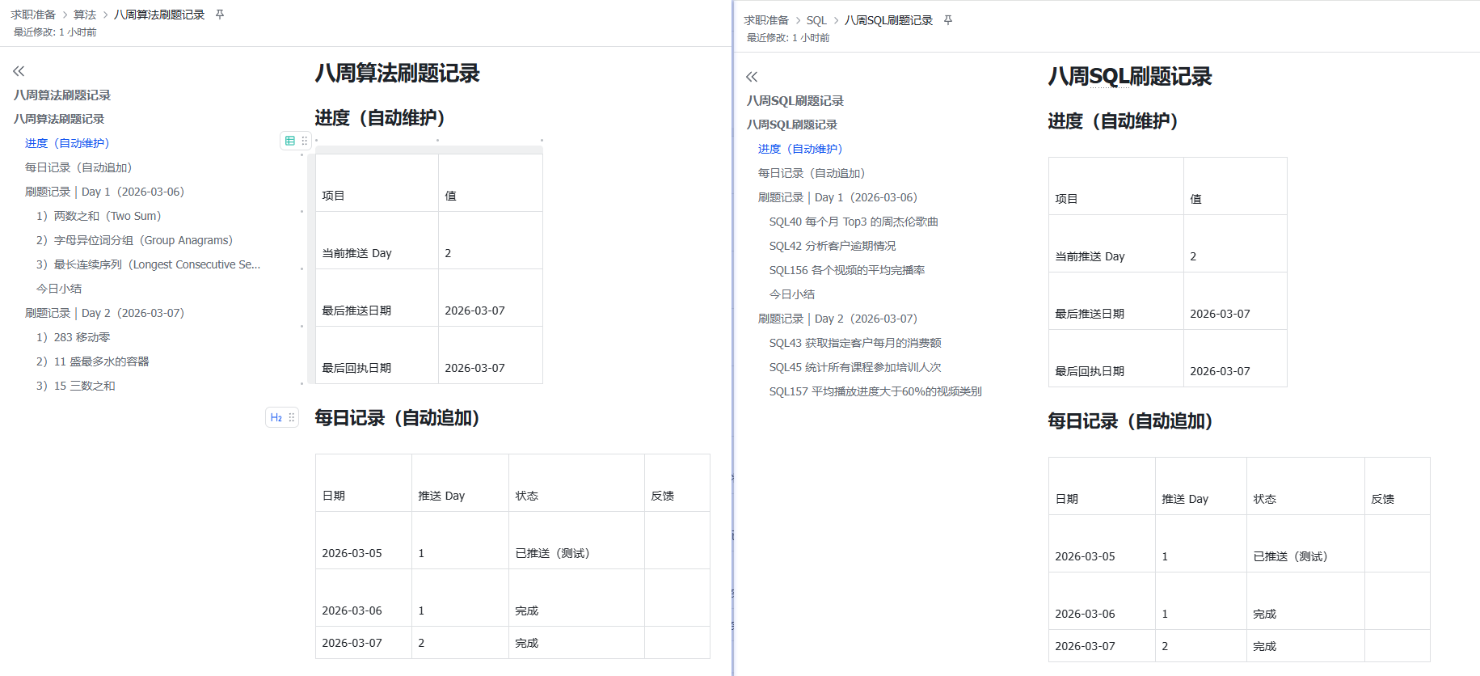Jump to 字母异位词分组 (Group Anagrams) outline entry
This screenshot has width=1480, height=676.
tap(134, 240)
